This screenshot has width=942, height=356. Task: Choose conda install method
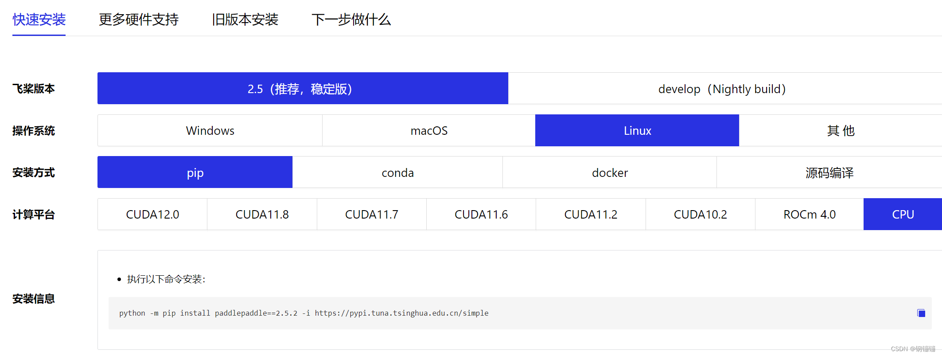tap(397, 172)
